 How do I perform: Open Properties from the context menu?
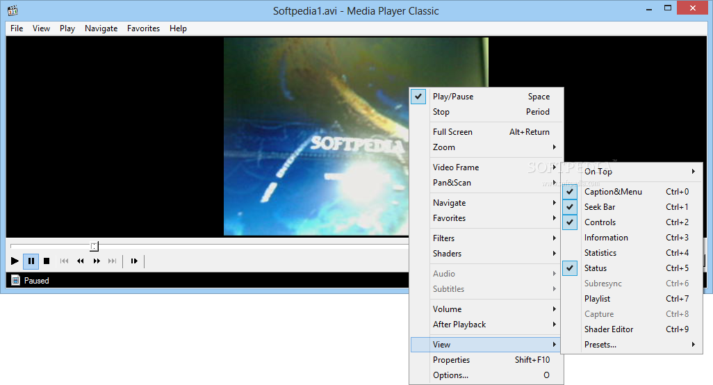click(x=486, y=360)
